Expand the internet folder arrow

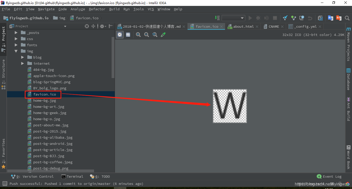point(22,63)
